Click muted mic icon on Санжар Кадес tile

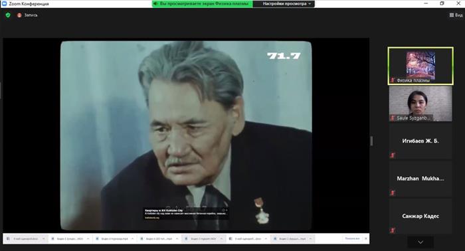click(x=393, y=230)
